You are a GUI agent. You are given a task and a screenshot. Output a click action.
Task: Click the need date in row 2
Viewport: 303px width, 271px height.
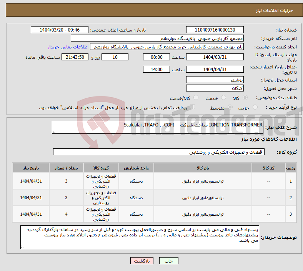pos(31,198)
